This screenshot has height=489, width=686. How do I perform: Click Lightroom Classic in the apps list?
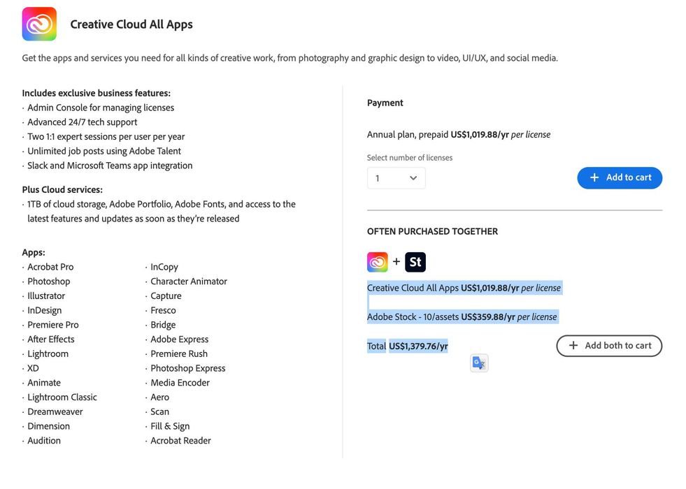pos(62,397)
